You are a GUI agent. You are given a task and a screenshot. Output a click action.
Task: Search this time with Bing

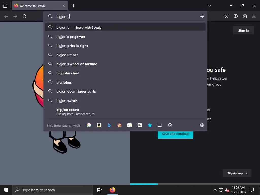[109, 125]
